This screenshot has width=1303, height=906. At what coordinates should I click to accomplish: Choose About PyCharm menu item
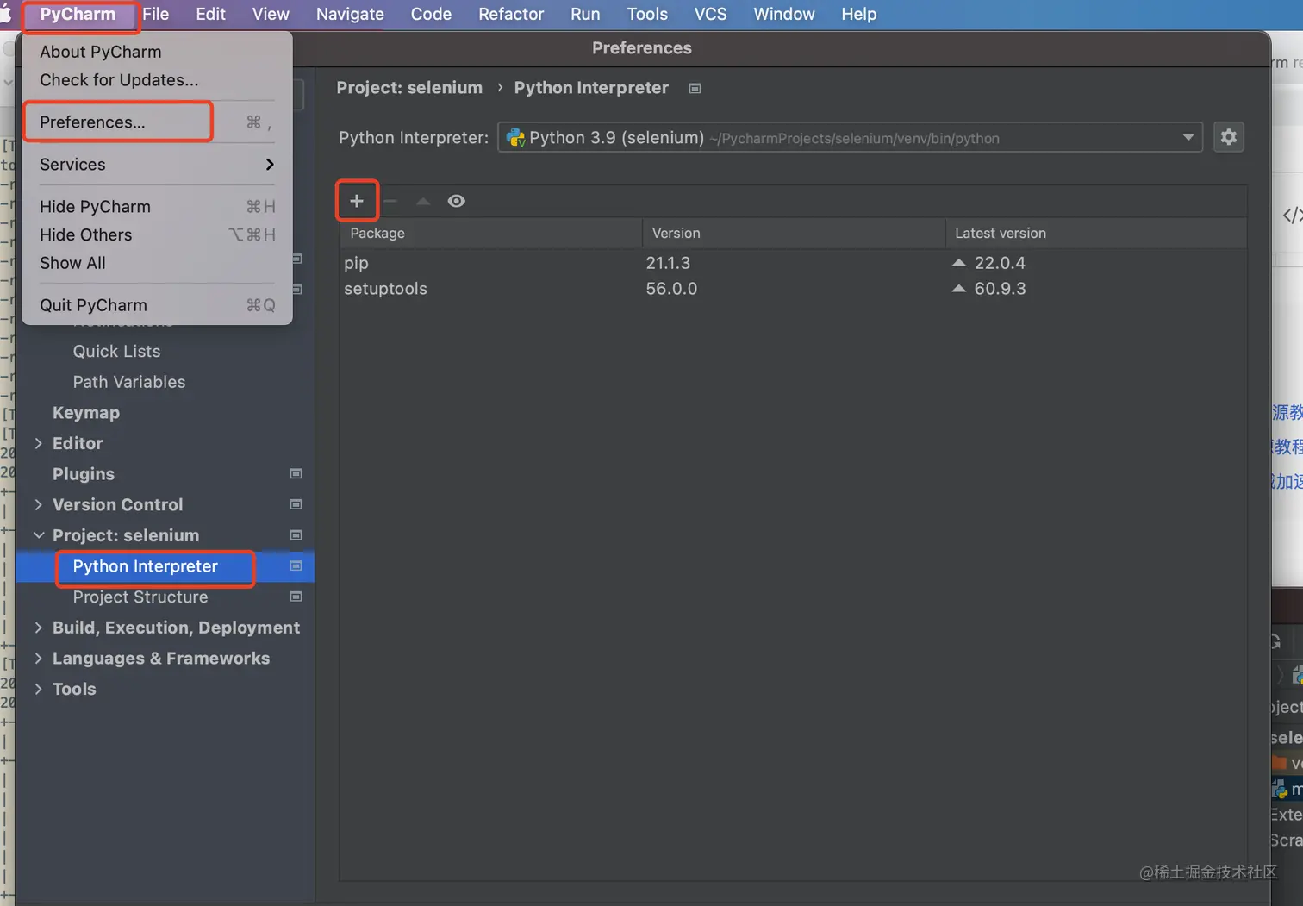click(157, 52)
